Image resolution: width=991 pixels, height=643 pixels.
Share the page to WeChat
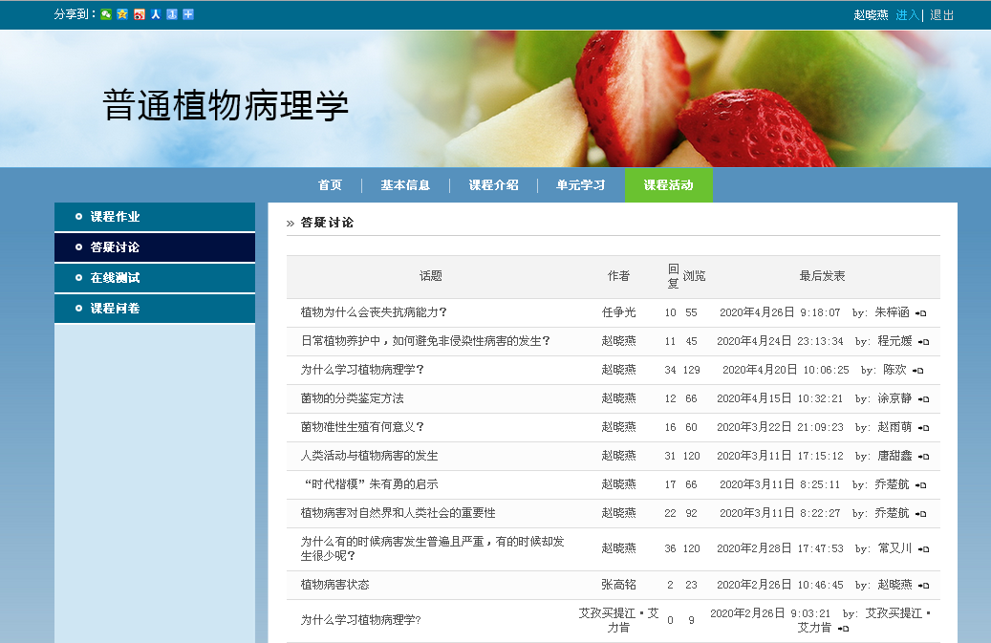106,14
